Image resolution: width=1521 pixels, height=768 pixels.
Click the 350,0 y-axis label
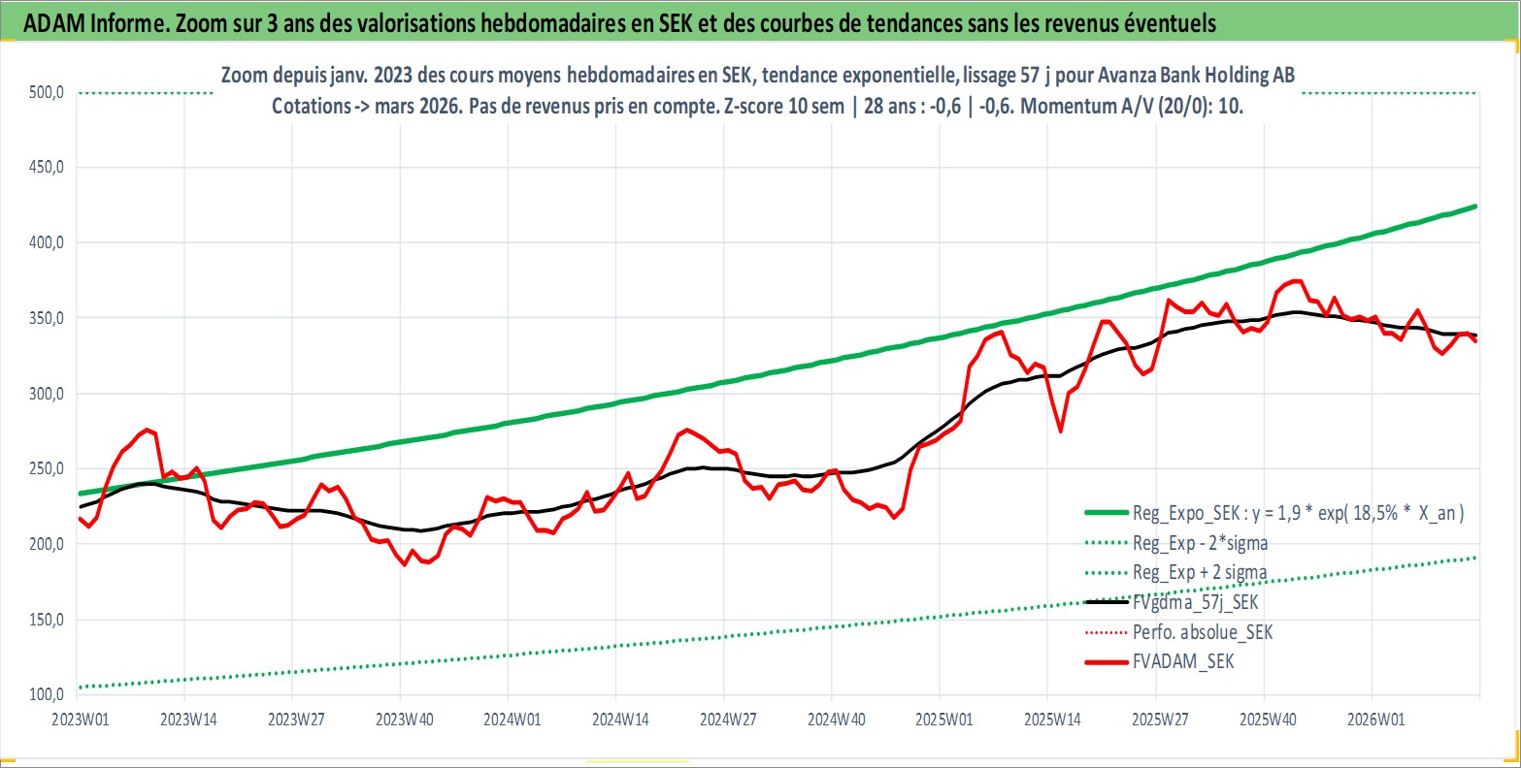[x=45, y=318]
